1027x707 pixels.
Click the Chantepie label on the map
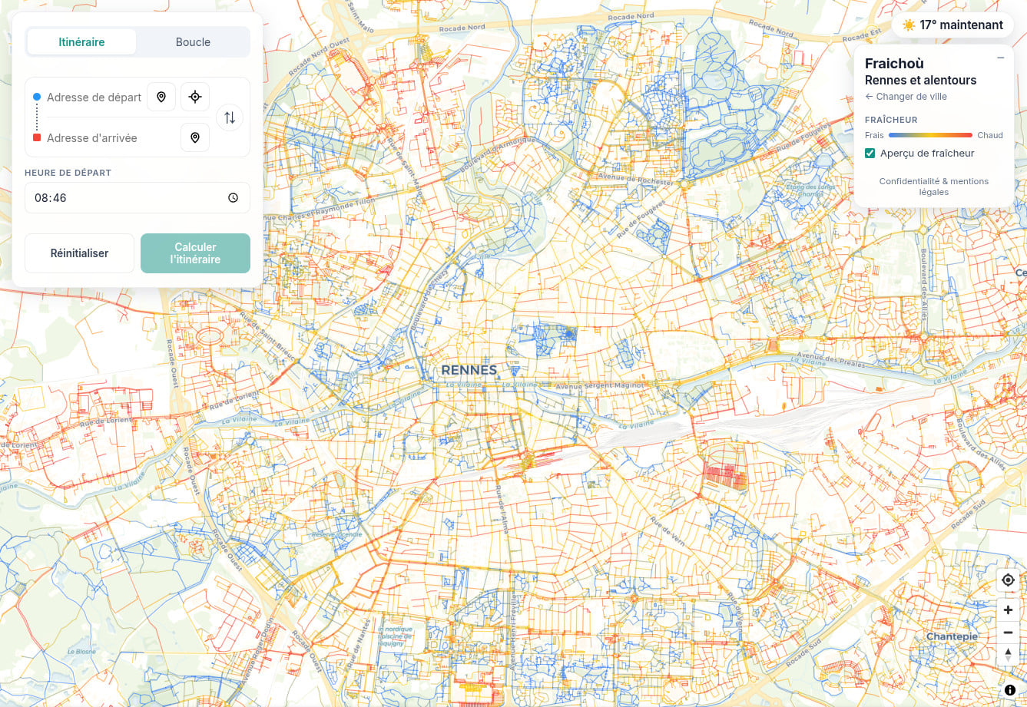coord(952,636)
